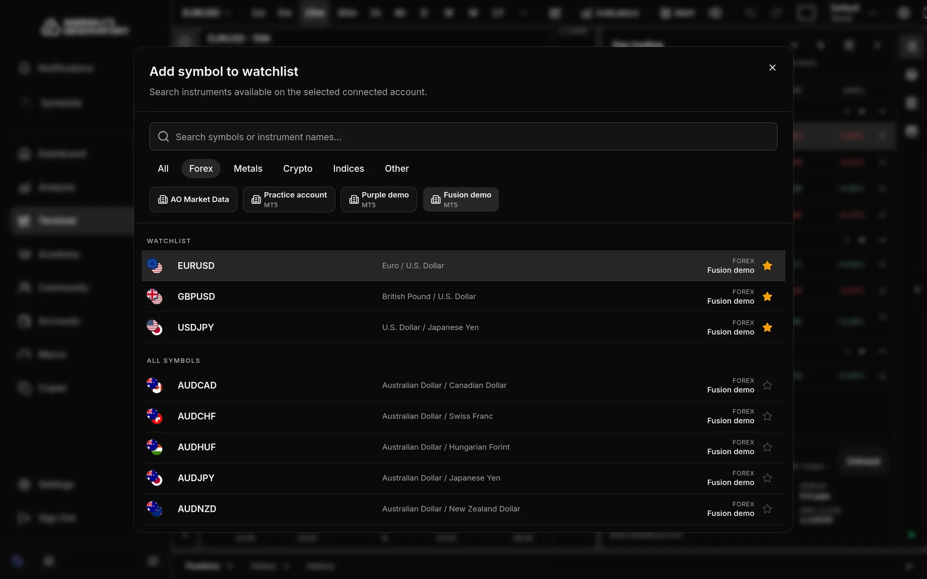
Task: Choose the AO Market Data account
Action: [x=193, y=199]
